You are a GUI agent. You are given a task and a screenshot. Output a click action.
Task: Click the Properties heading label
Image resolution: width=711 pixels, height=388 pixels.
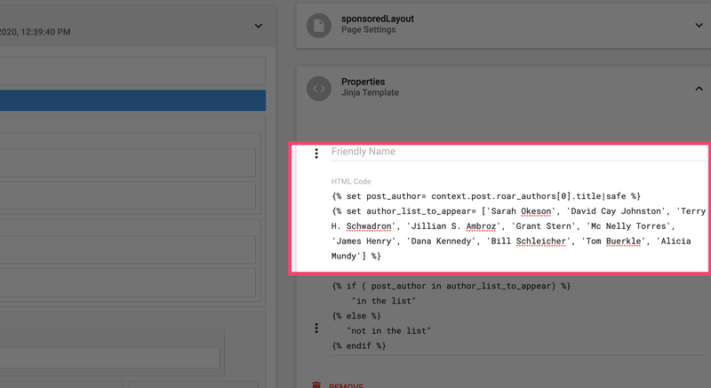coord(363,82)
